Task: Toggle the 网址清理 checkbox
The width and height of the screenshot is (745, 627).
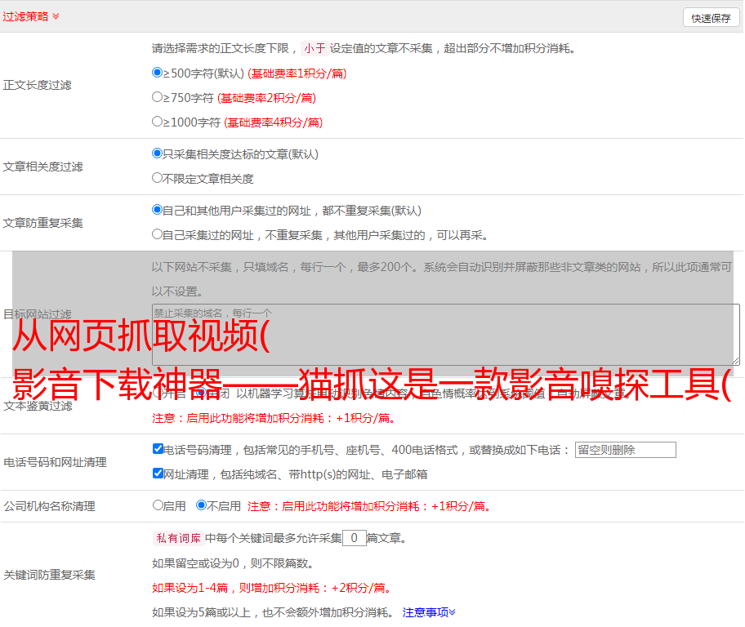Action: click(x=158, y=473)
